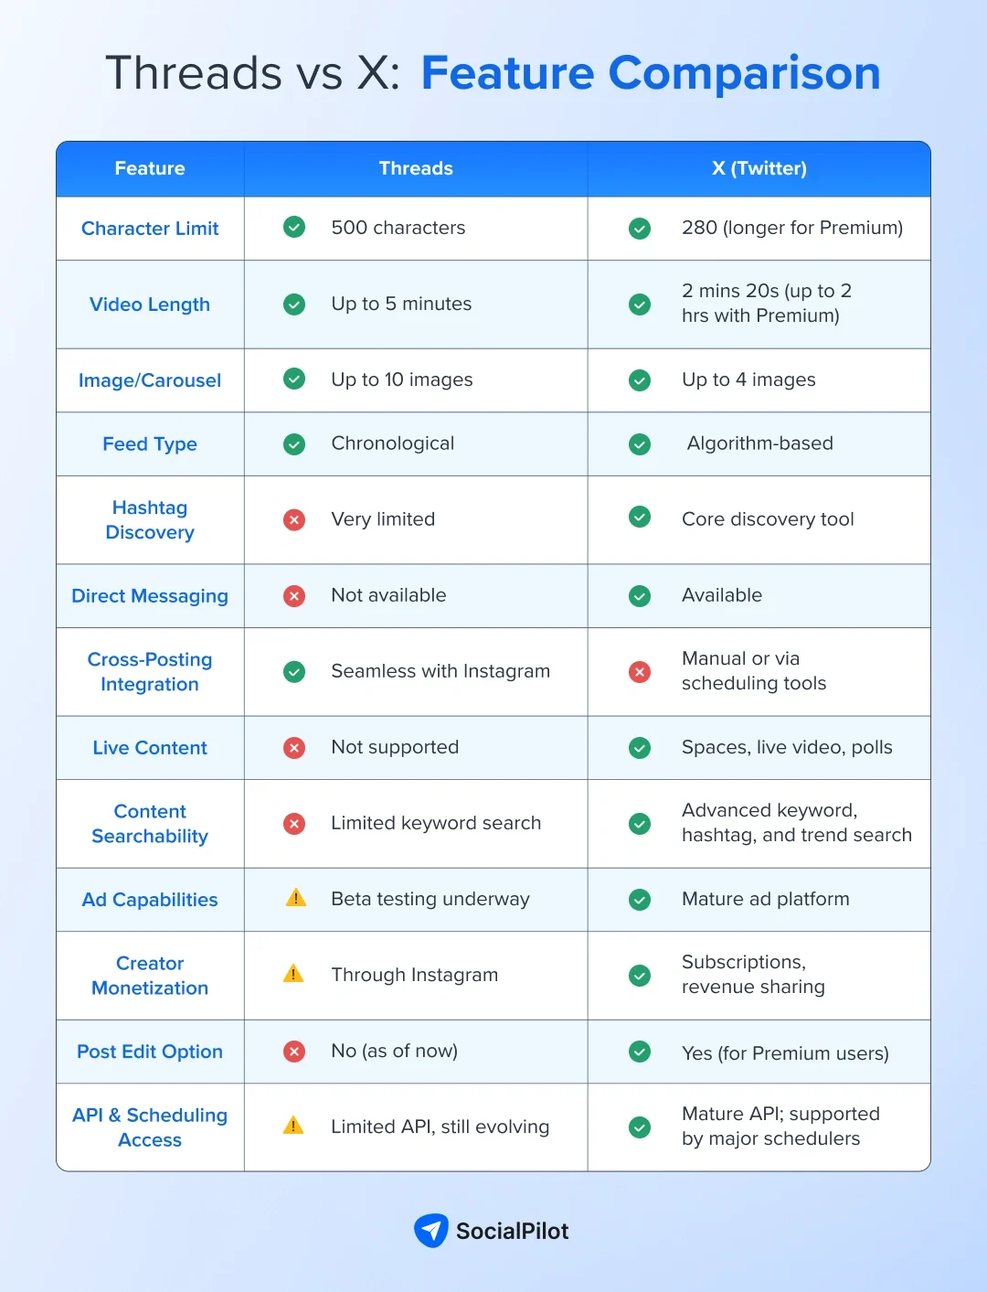987x1292 pixels.
Task: Click warning triangle beside Through Instagram
Action: tap(293, 974)
